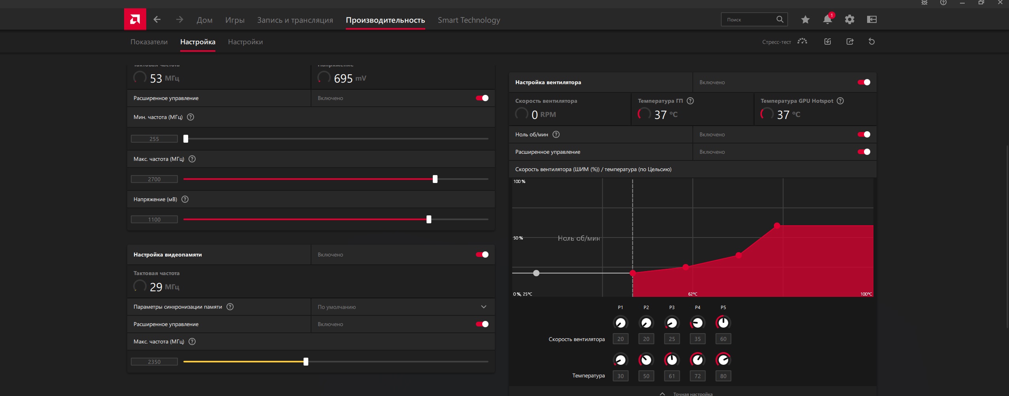Click the Напряжение slider handle
The image size is (1009, 396).
429,219
